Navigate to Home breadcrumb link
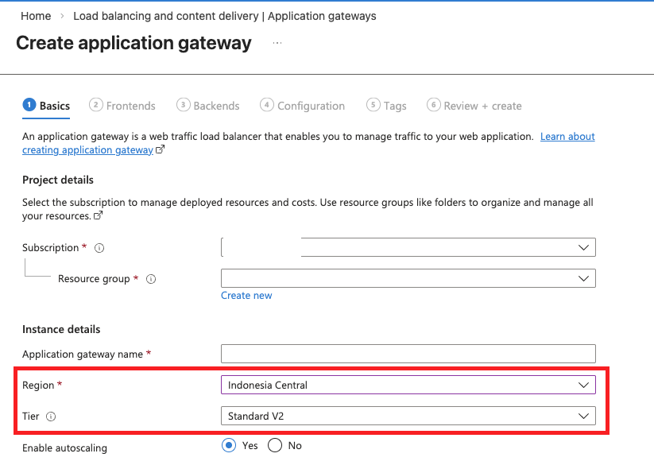Screen dimensions: 654x465 pos(36,16)
